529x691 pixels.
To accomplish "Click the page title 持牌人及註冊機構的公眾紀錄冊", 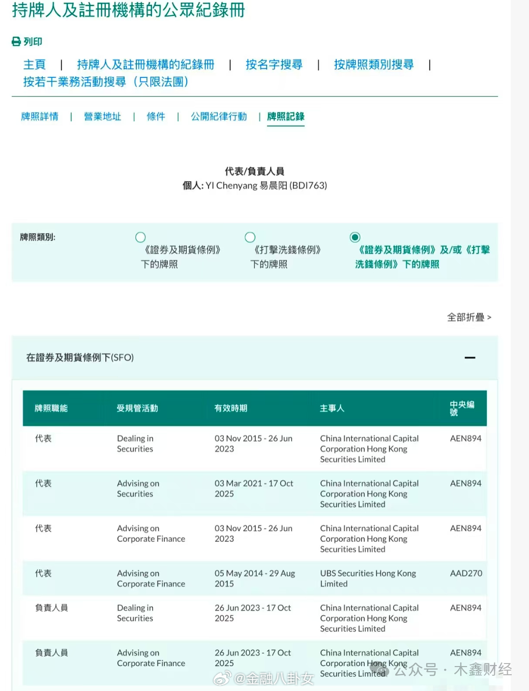I will coord(128,10).
